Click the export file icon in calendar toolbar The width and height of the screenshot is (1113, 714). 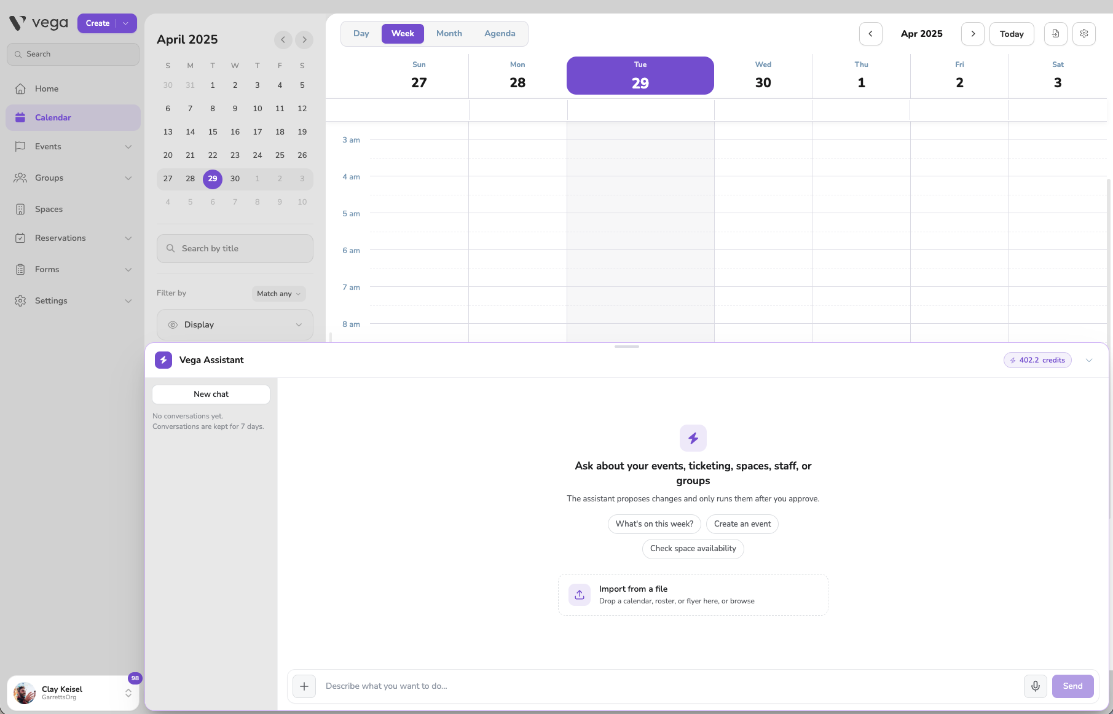pos(1055,34)
